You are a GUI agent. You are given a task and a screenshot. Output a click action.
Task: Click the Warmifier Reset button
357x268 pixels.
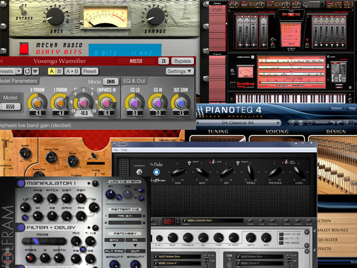point(90,71)
